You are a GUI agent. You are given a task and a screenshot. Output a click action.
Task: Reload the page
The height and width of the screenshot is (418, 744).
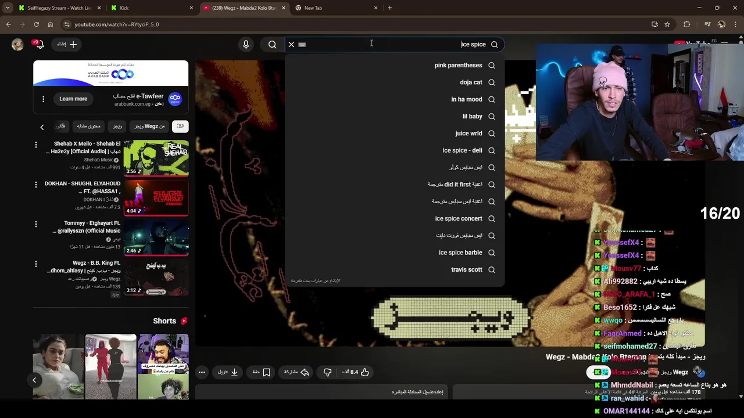tap(36, 24)
